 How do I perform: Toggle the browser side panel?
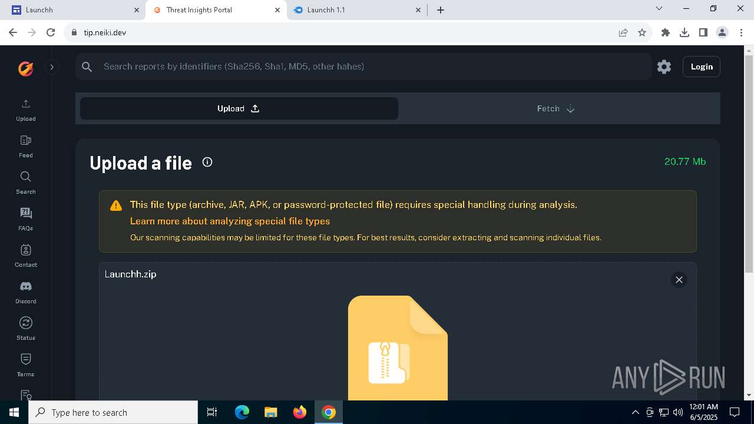(703, 32)
